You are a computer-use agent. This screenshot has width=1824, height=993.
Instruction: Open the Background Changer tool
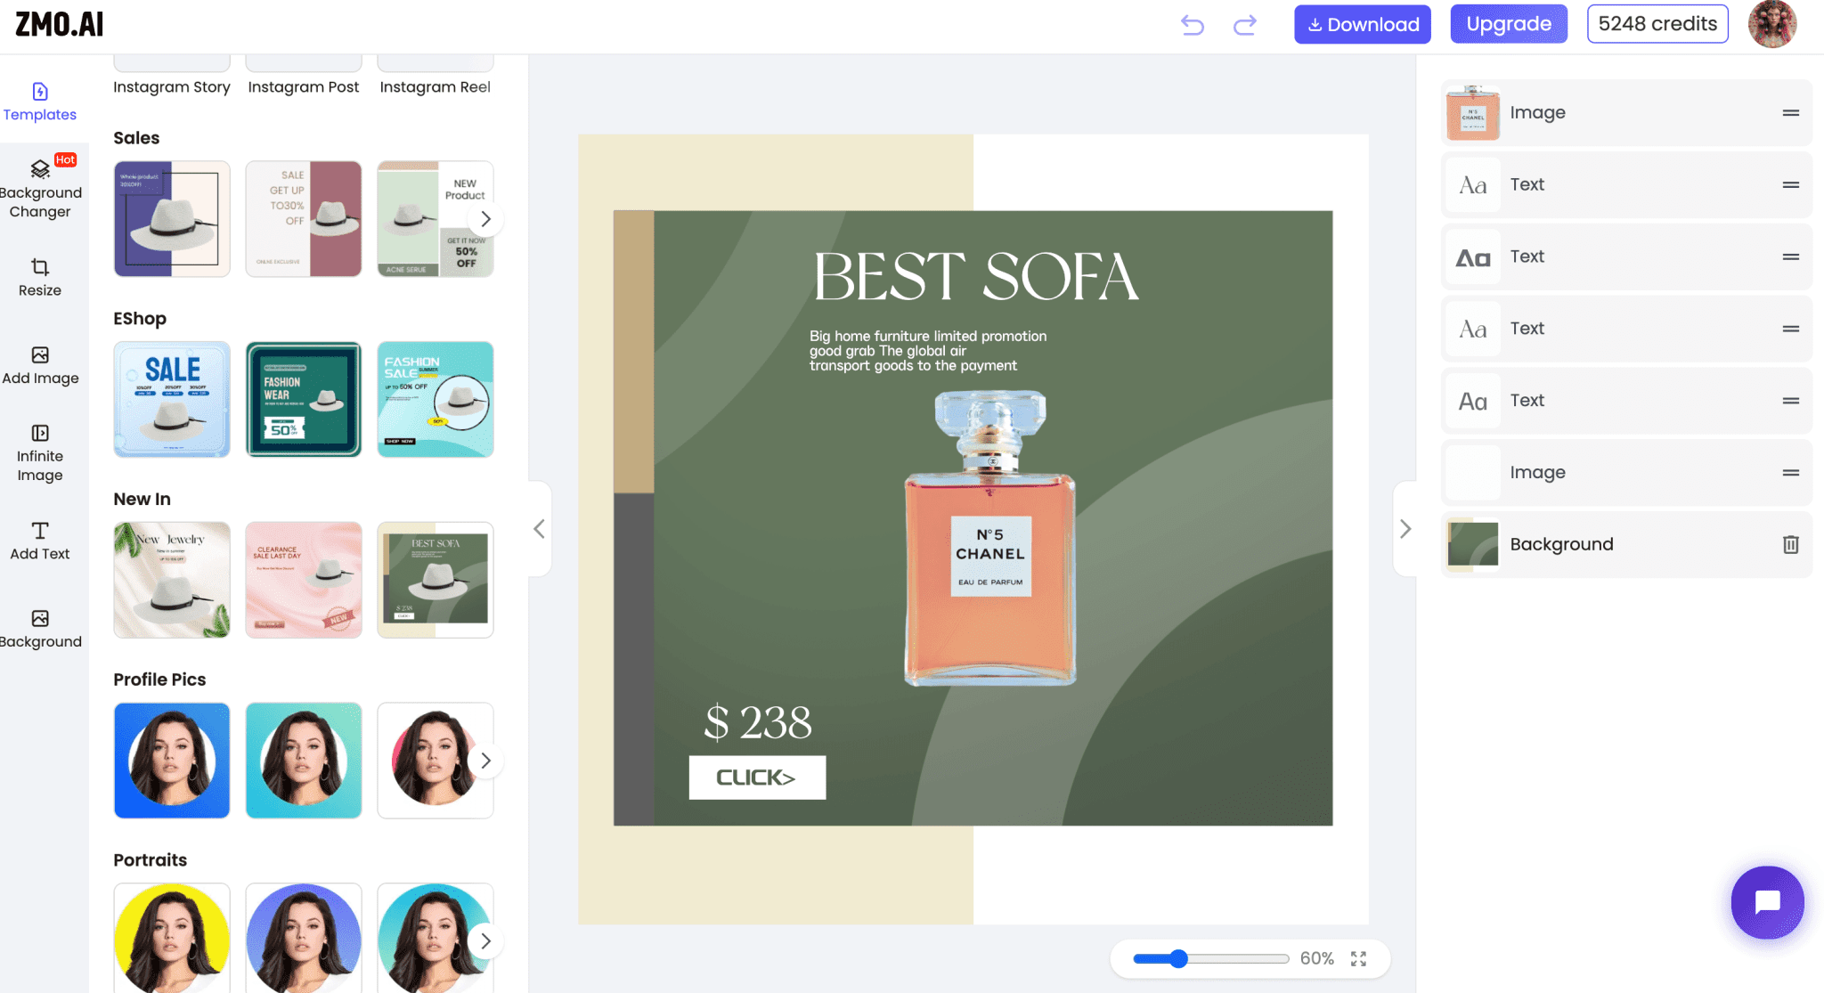(40, 189)
